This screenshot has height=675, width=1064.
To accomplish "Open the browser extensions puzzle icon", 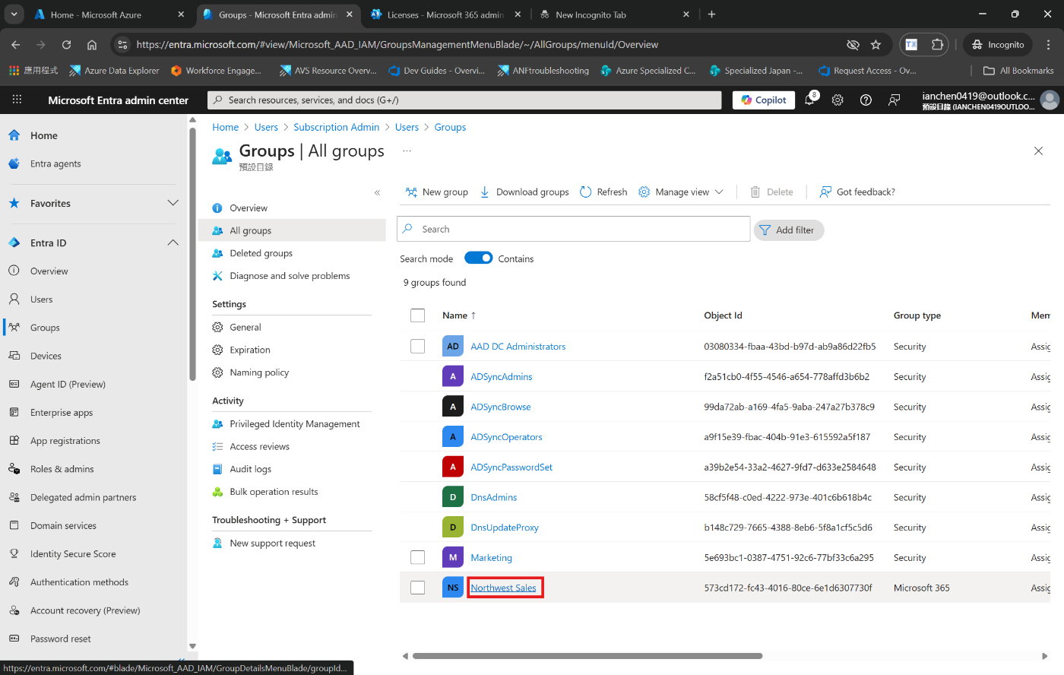I will pyautogui.click(x=937, y=45).
